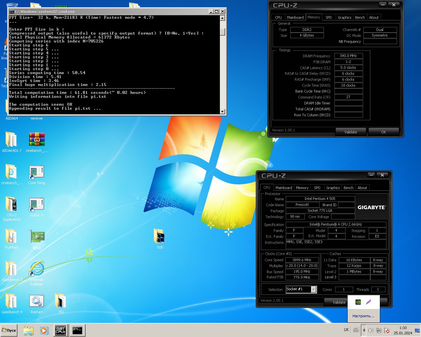Screen dimensions: 421x337
Task: Open Memory tab in Processor CPU-Z window
Action: [x=302, y=188]
